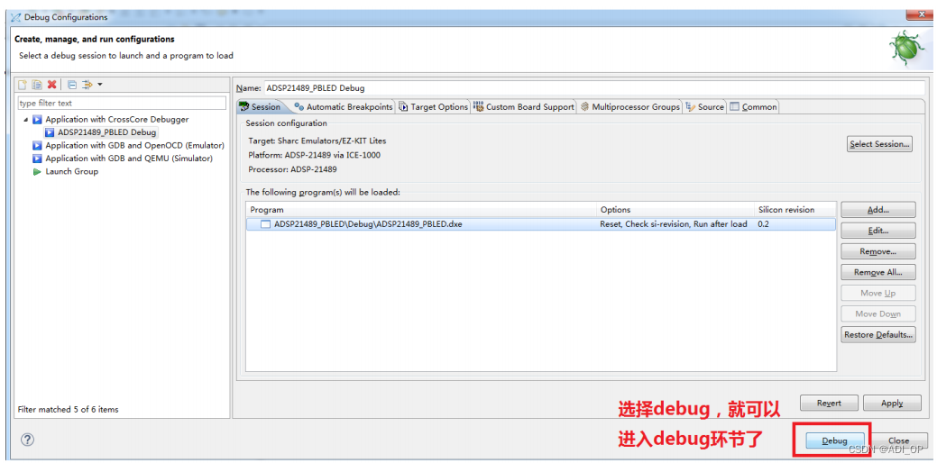
Task: Open the Source tab
Action: (704, 107)
